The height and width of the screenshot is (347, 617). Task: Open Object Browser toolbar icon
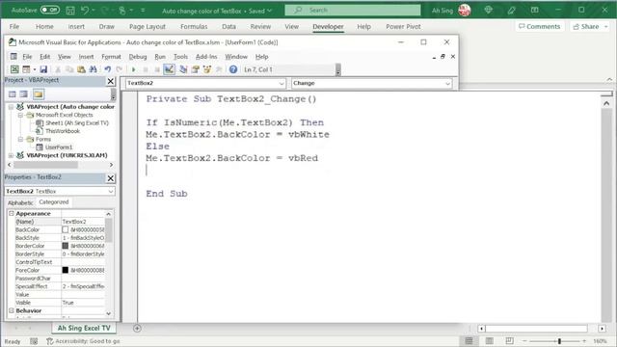(x=207, y=69)
